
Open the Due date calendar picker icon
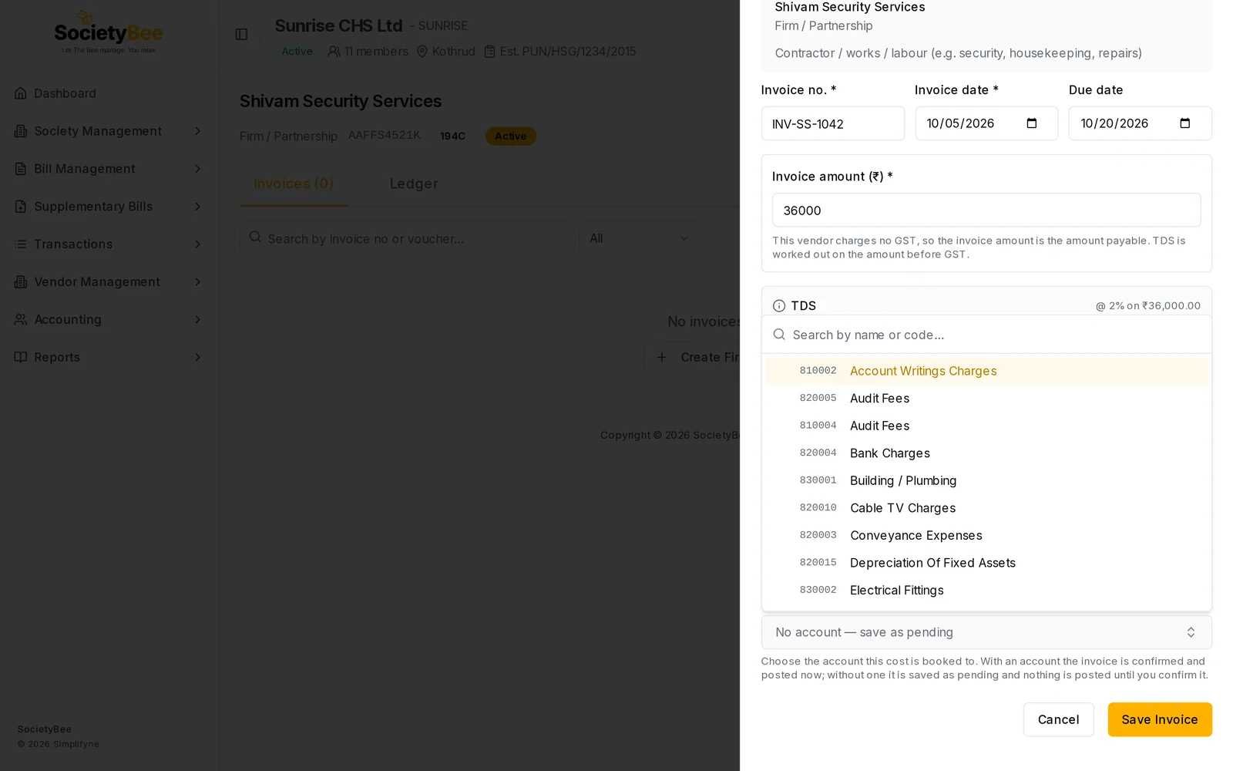(x=1185, y=123)
